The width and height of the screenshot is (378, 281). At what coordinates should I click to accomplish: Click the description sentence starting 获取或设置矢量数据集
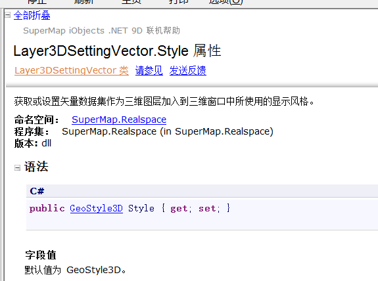tap(164, 101)
